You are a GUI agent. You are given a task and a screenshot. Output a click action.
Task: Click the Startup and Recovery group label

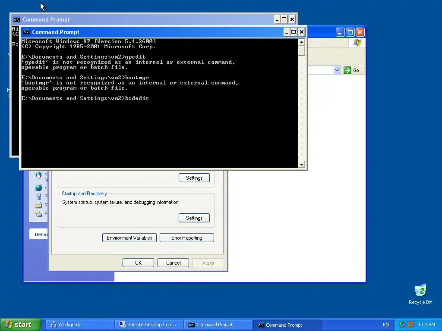pos(84,194)
